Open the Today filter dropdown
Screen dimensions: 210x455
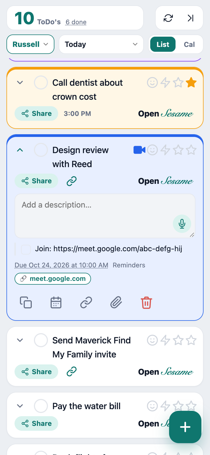(x=101, y=44)
